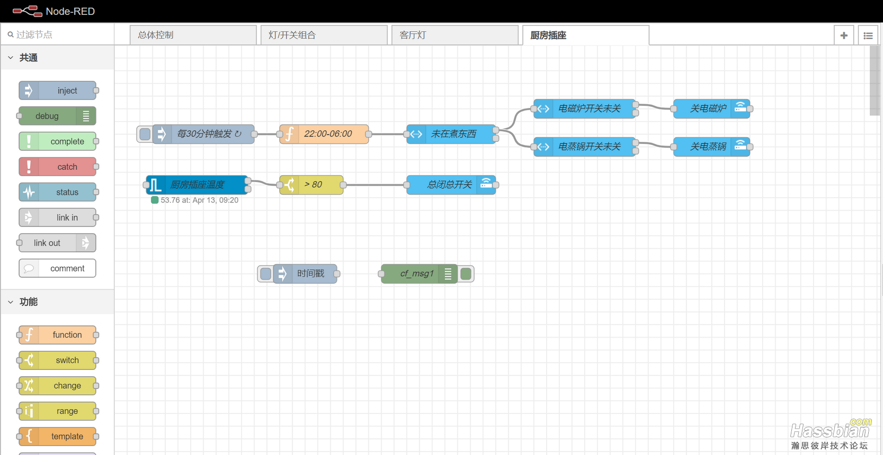
Task: Switch to the 总体控制 tab
Action: [193, 35]
